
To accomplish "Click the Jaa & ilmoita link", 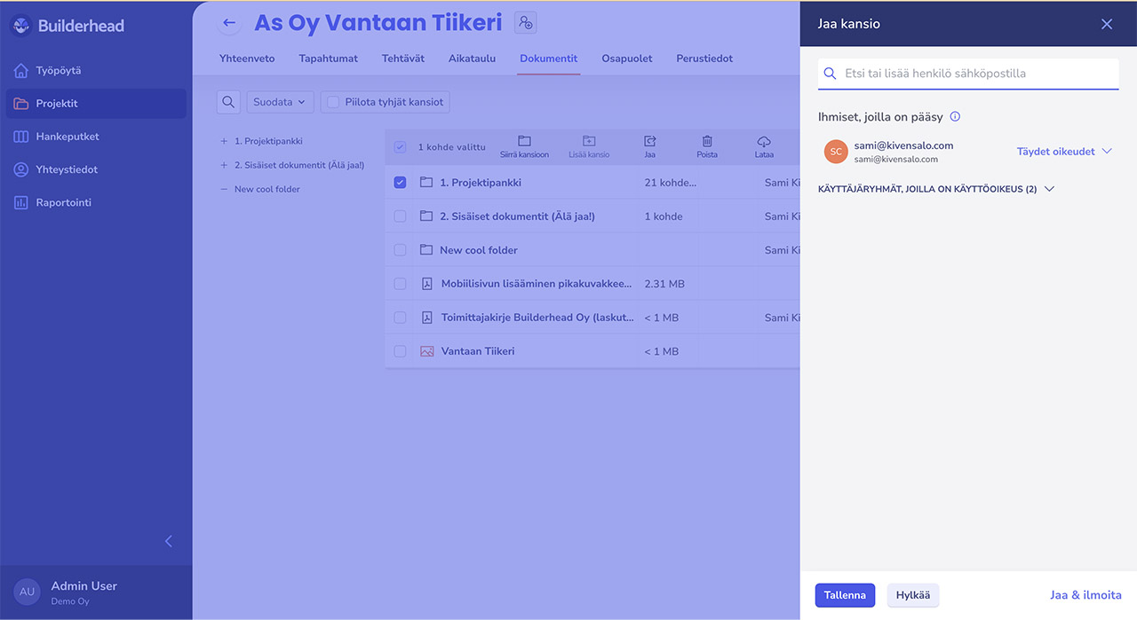I will pyautogui.click(x=1085, y=595).
